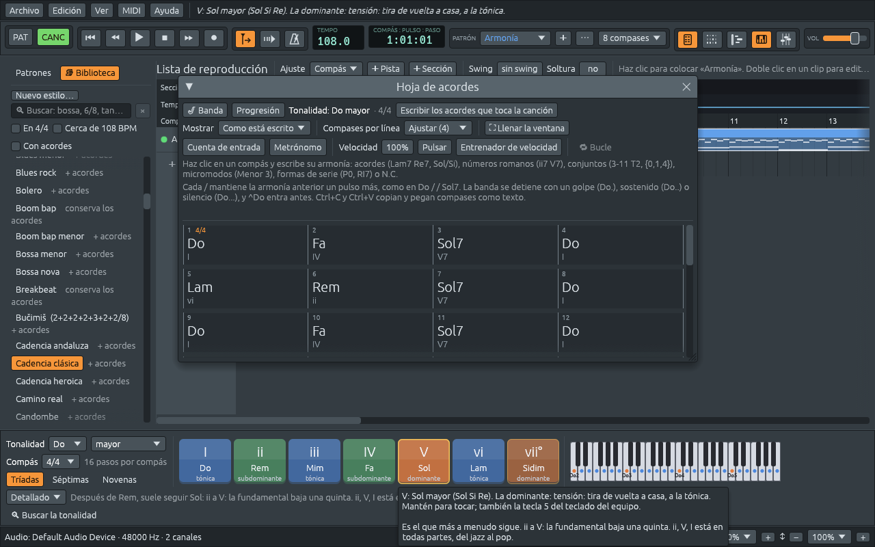The height and width of the screenshot is (547, 875).
Task: Adjust the master VOL slider
Action: pos(844,38)
